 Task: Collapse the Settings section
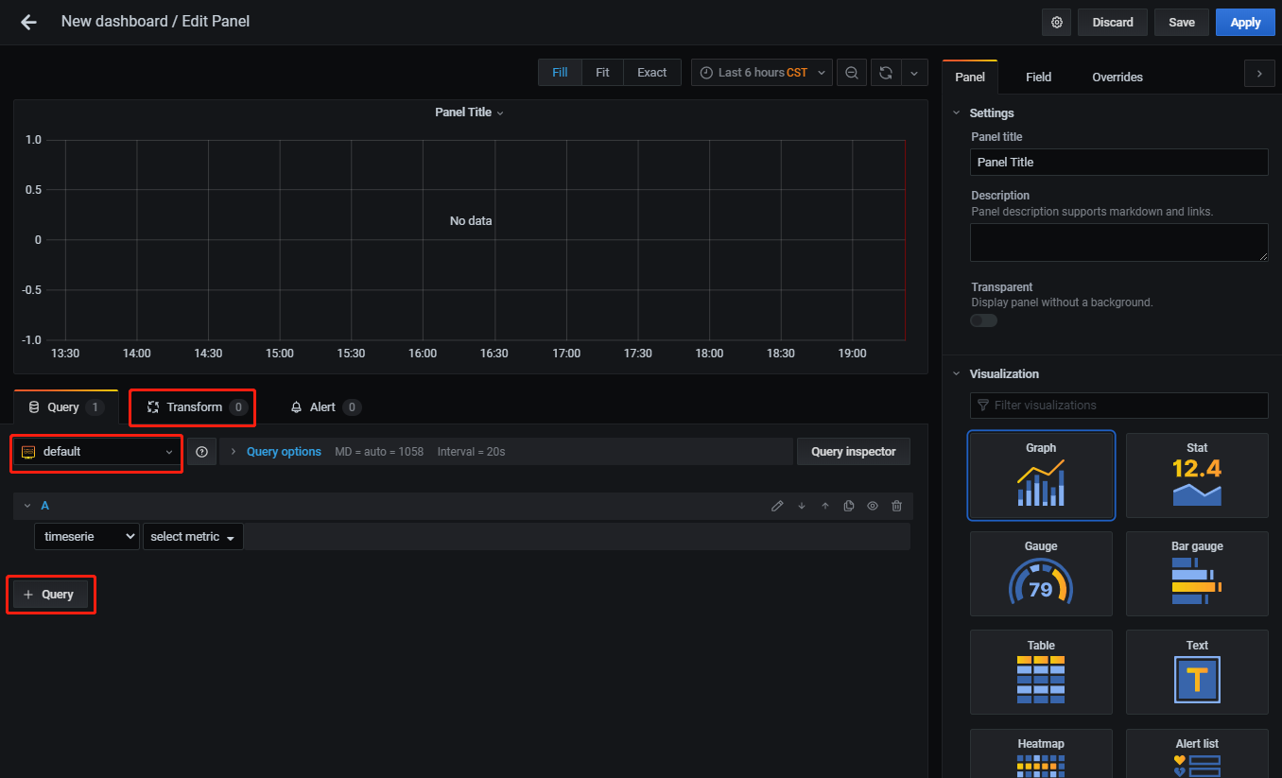coord(955,112)
